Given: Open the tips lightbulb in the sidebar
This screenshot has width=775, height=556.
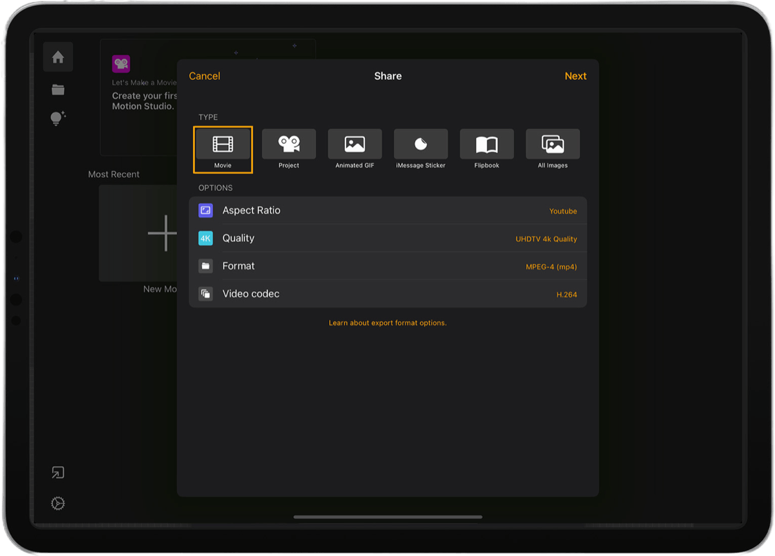Looking at the screenshot, I should 57,118.
